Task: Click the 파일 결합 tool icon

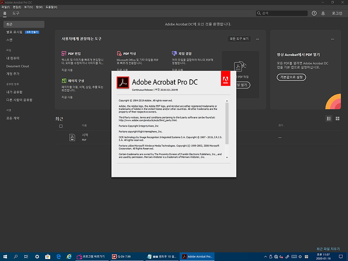Action: point(174,54)
